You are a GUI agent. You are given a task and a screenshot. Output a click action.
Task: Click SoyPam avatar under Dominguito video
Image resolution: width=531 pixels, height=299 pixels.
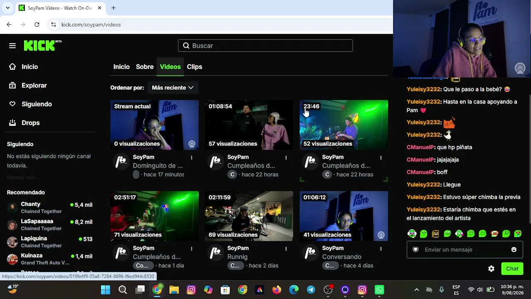121,162
